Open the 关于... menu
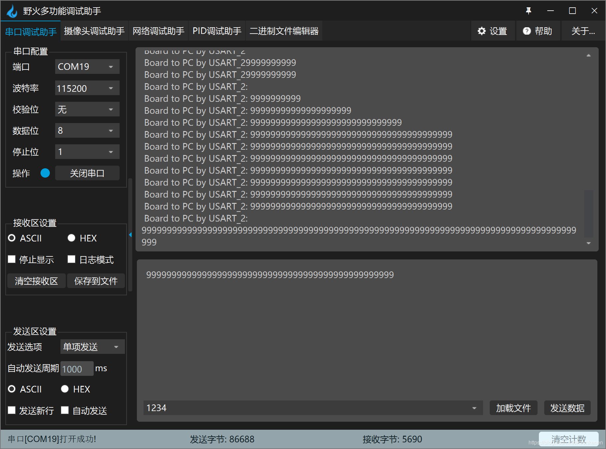This screenshot has width=606, height=449. (x=583, y=31)
